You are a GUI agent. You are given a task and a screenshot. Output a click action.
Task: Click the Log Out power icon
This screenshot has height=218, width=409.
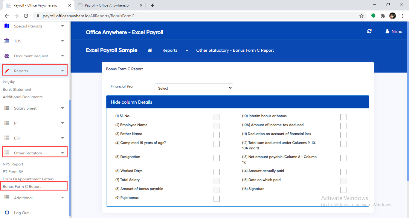coord(7,213)
